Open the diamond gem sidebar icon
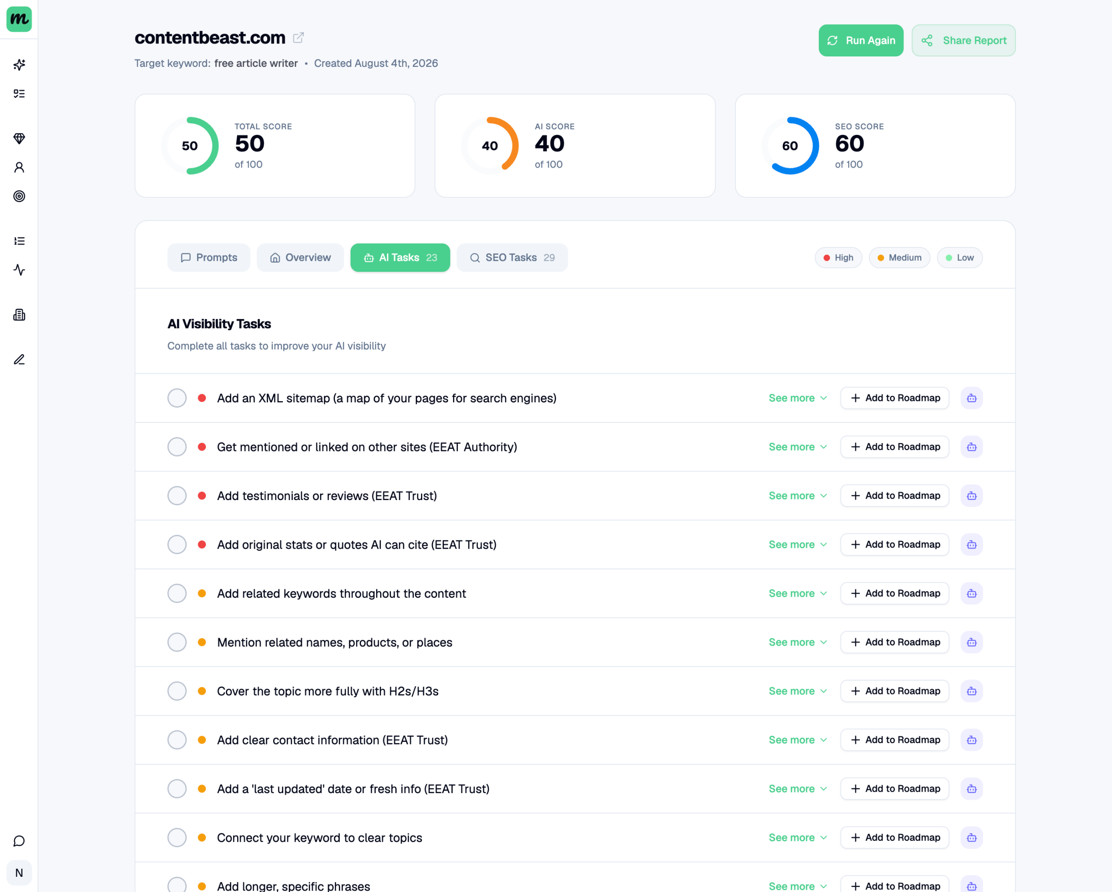The image size is (1112, 892). [x=19, y=138]
